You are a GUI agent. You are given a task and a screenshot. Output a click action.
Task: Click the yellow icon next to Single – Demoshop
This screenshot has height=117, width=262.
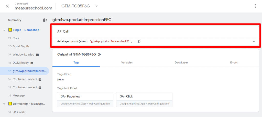coord(10,30)
